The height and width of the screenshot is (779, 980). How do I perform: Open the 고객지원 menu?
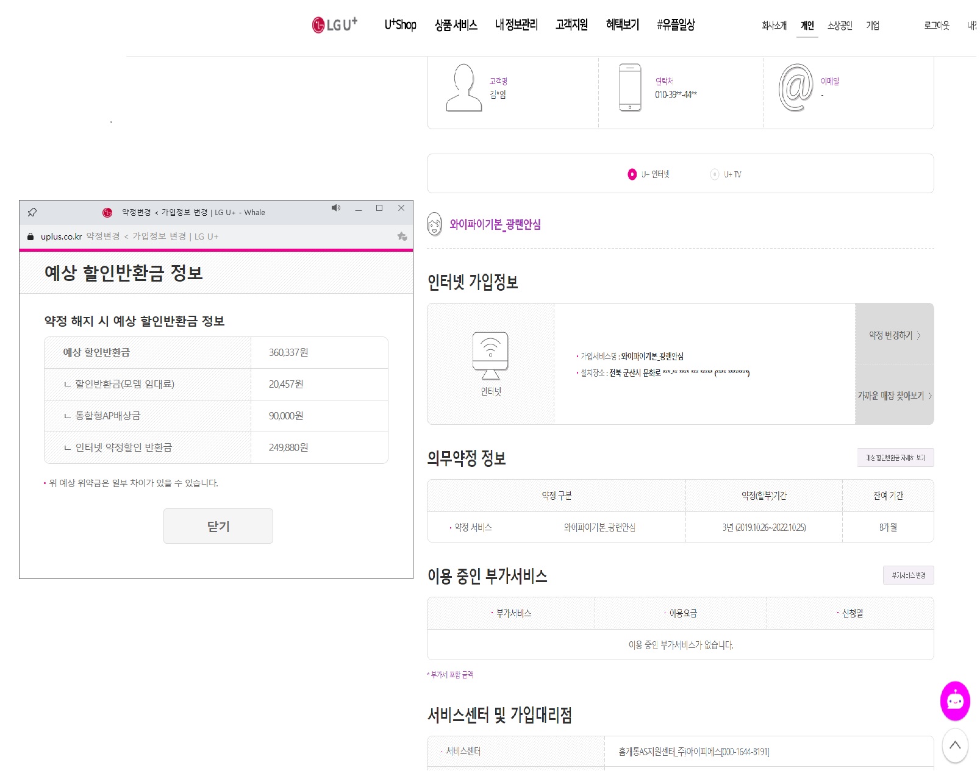pos(571,24)
